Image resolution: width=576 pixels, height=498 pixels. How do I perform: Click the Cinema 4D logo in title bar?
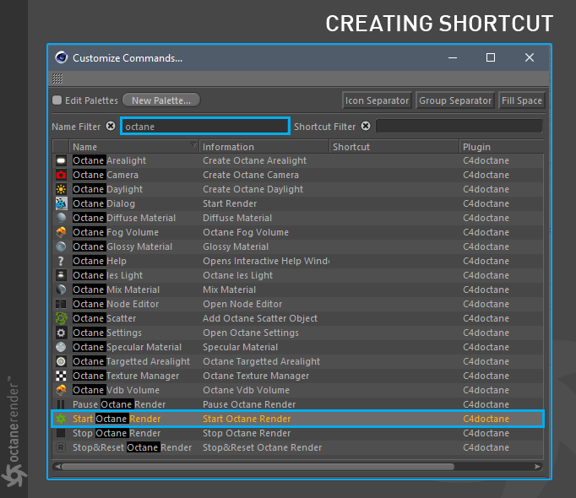(x=62, y=57)
